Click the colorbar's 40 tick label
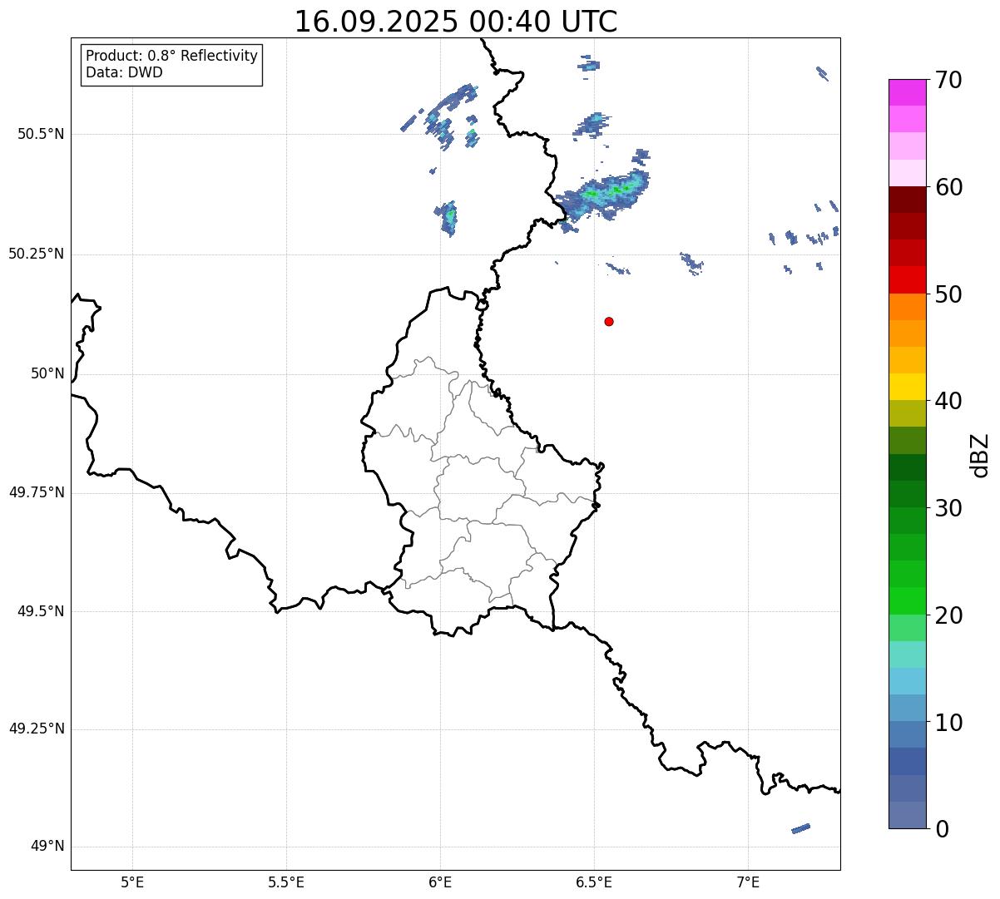Viewport: 1000px width, 899px height. point(948,401)
